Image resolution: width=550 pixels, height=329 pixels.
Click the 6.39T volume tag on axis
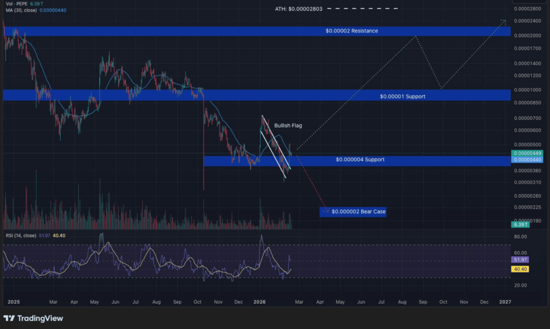(x=520, y=224)
